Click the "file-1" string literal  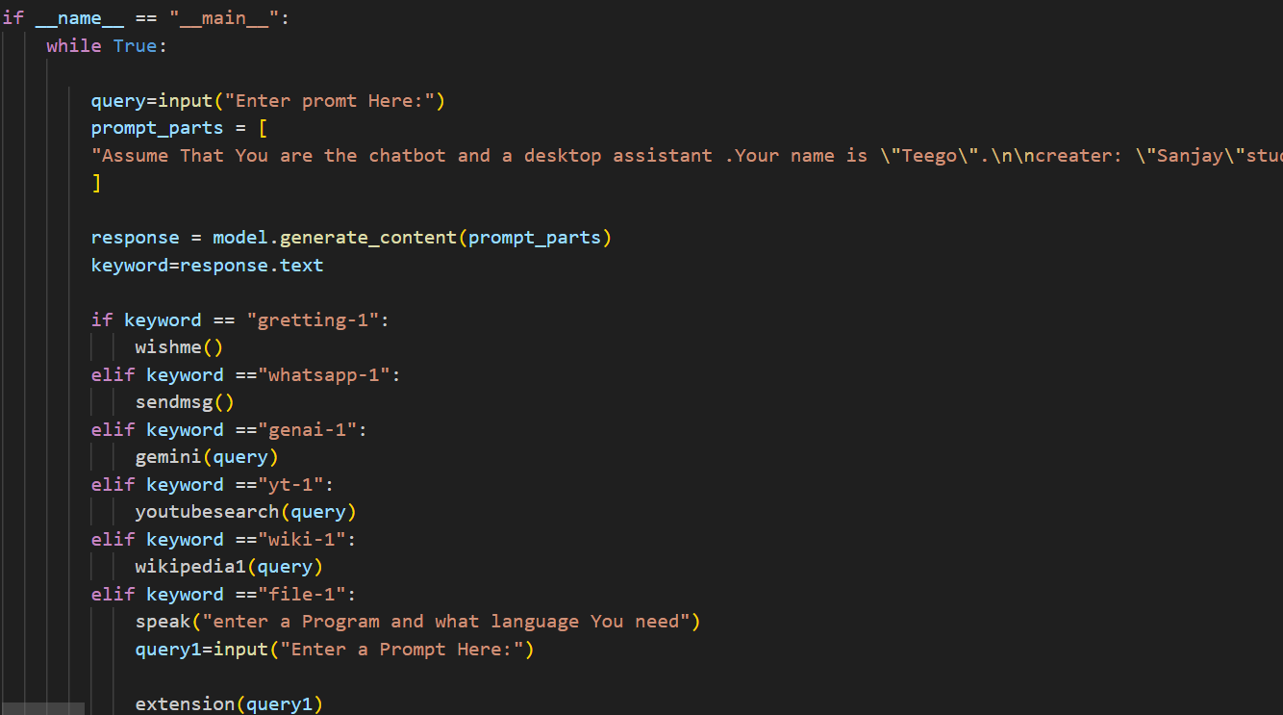point(301,595)
